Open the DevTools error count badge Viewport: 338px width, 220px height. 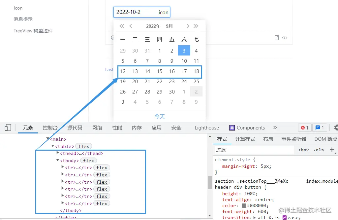click(x=305, y=128)
